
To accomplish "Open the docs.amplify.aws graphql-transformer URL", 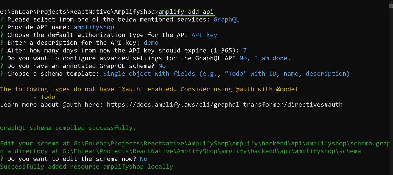I will pos(225,105).
